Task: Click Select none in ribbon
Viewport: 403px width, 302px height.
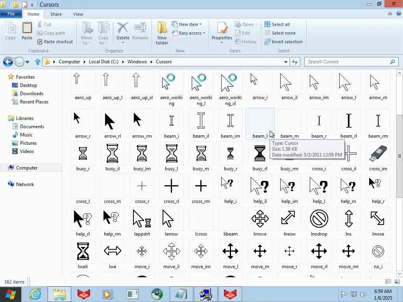Action: (x=280, y=33)
